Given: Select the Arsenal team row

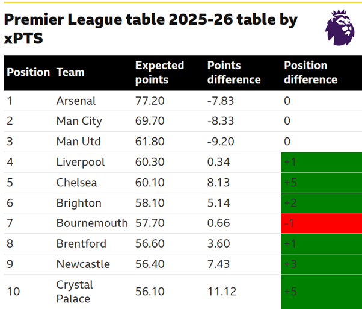Looking at the screenshot, I should point(183,101).
